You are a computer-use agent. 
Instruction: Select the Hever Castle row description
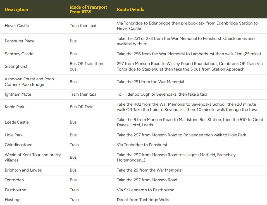point(16,26)
